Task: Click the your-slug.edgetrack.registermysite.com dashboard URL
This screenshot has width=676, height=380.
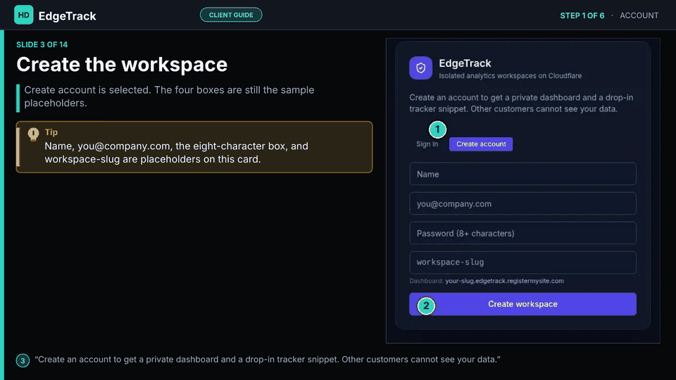Action: click(504, 281)
